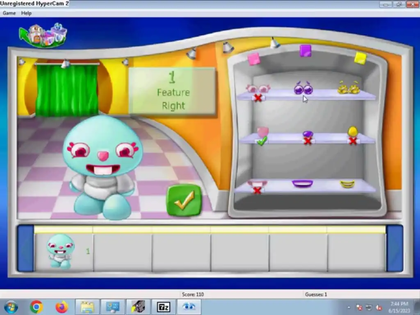This screenshot has height=315, width=420.
Task: Select the purple mouth on bottom shelf
Action: [302, 183]
